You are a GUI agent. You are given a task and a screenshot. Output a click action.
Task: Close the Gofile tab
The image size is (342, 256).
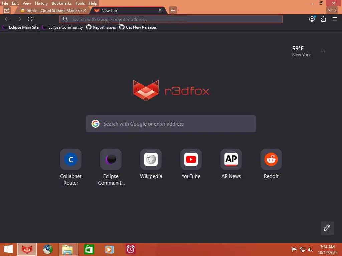pos(85,10)
